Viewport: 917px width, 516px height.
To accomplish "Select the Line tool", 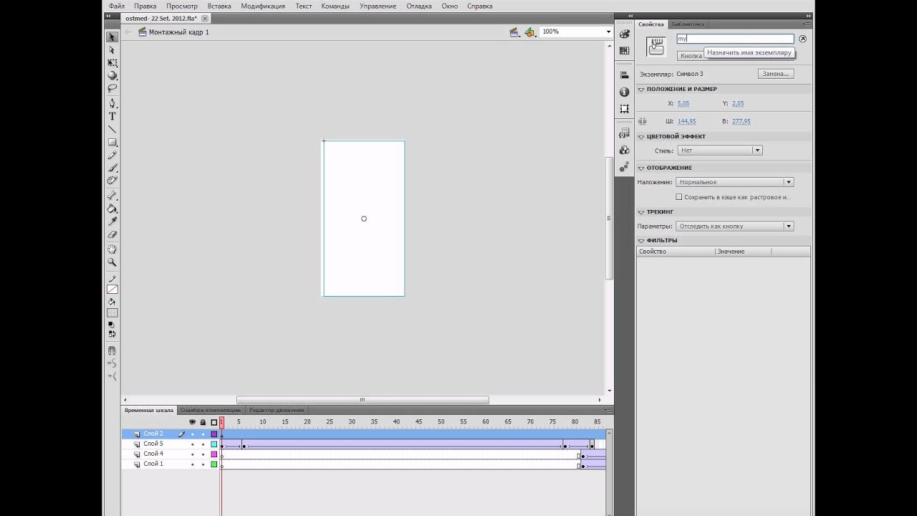I will pos(112,129).
